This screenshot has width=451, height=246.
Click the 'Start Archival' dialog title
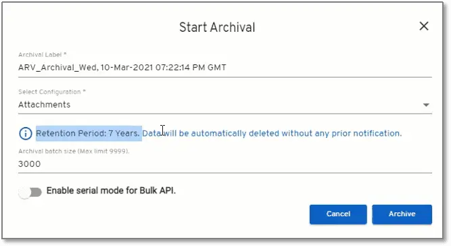(217, 27)
